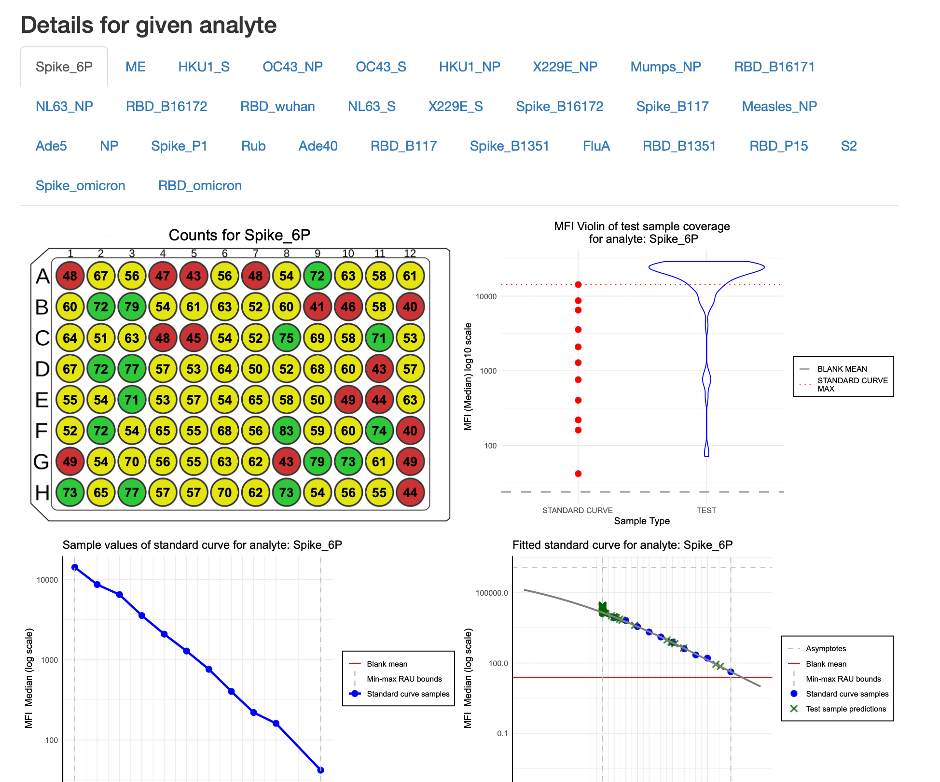Select the Spike_6P tab
This screenshot has height=782, width=940.
click(x=64, y=67)
